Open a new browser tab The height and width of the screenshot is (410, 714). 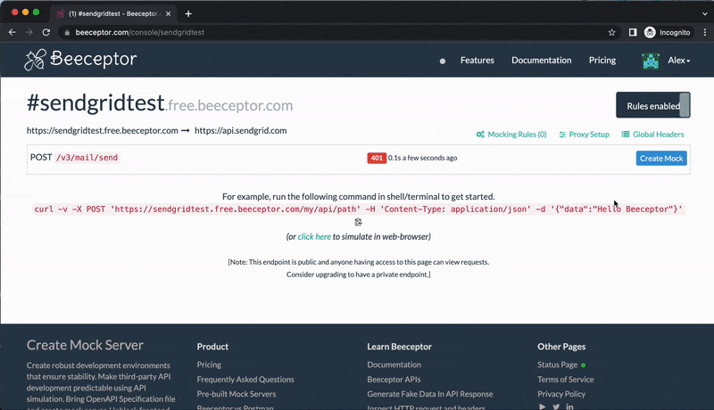click(x=188, y=13)
